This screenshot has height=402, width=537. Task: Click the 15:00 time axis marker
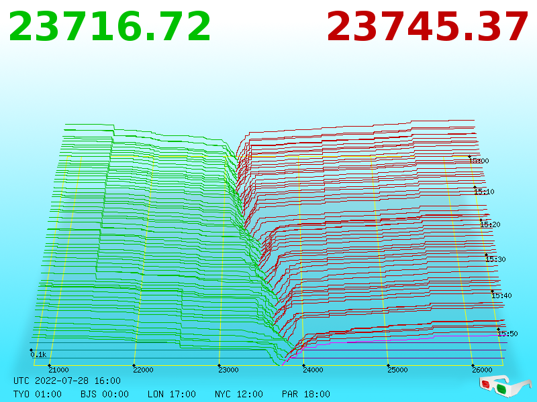pos(479,161)
